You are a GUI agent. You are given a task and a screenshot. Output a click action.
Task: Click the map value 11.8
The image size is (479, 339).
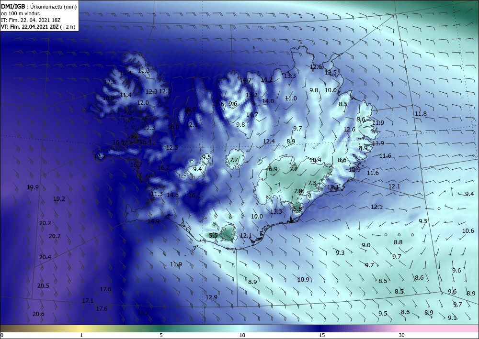click(421, 113)
